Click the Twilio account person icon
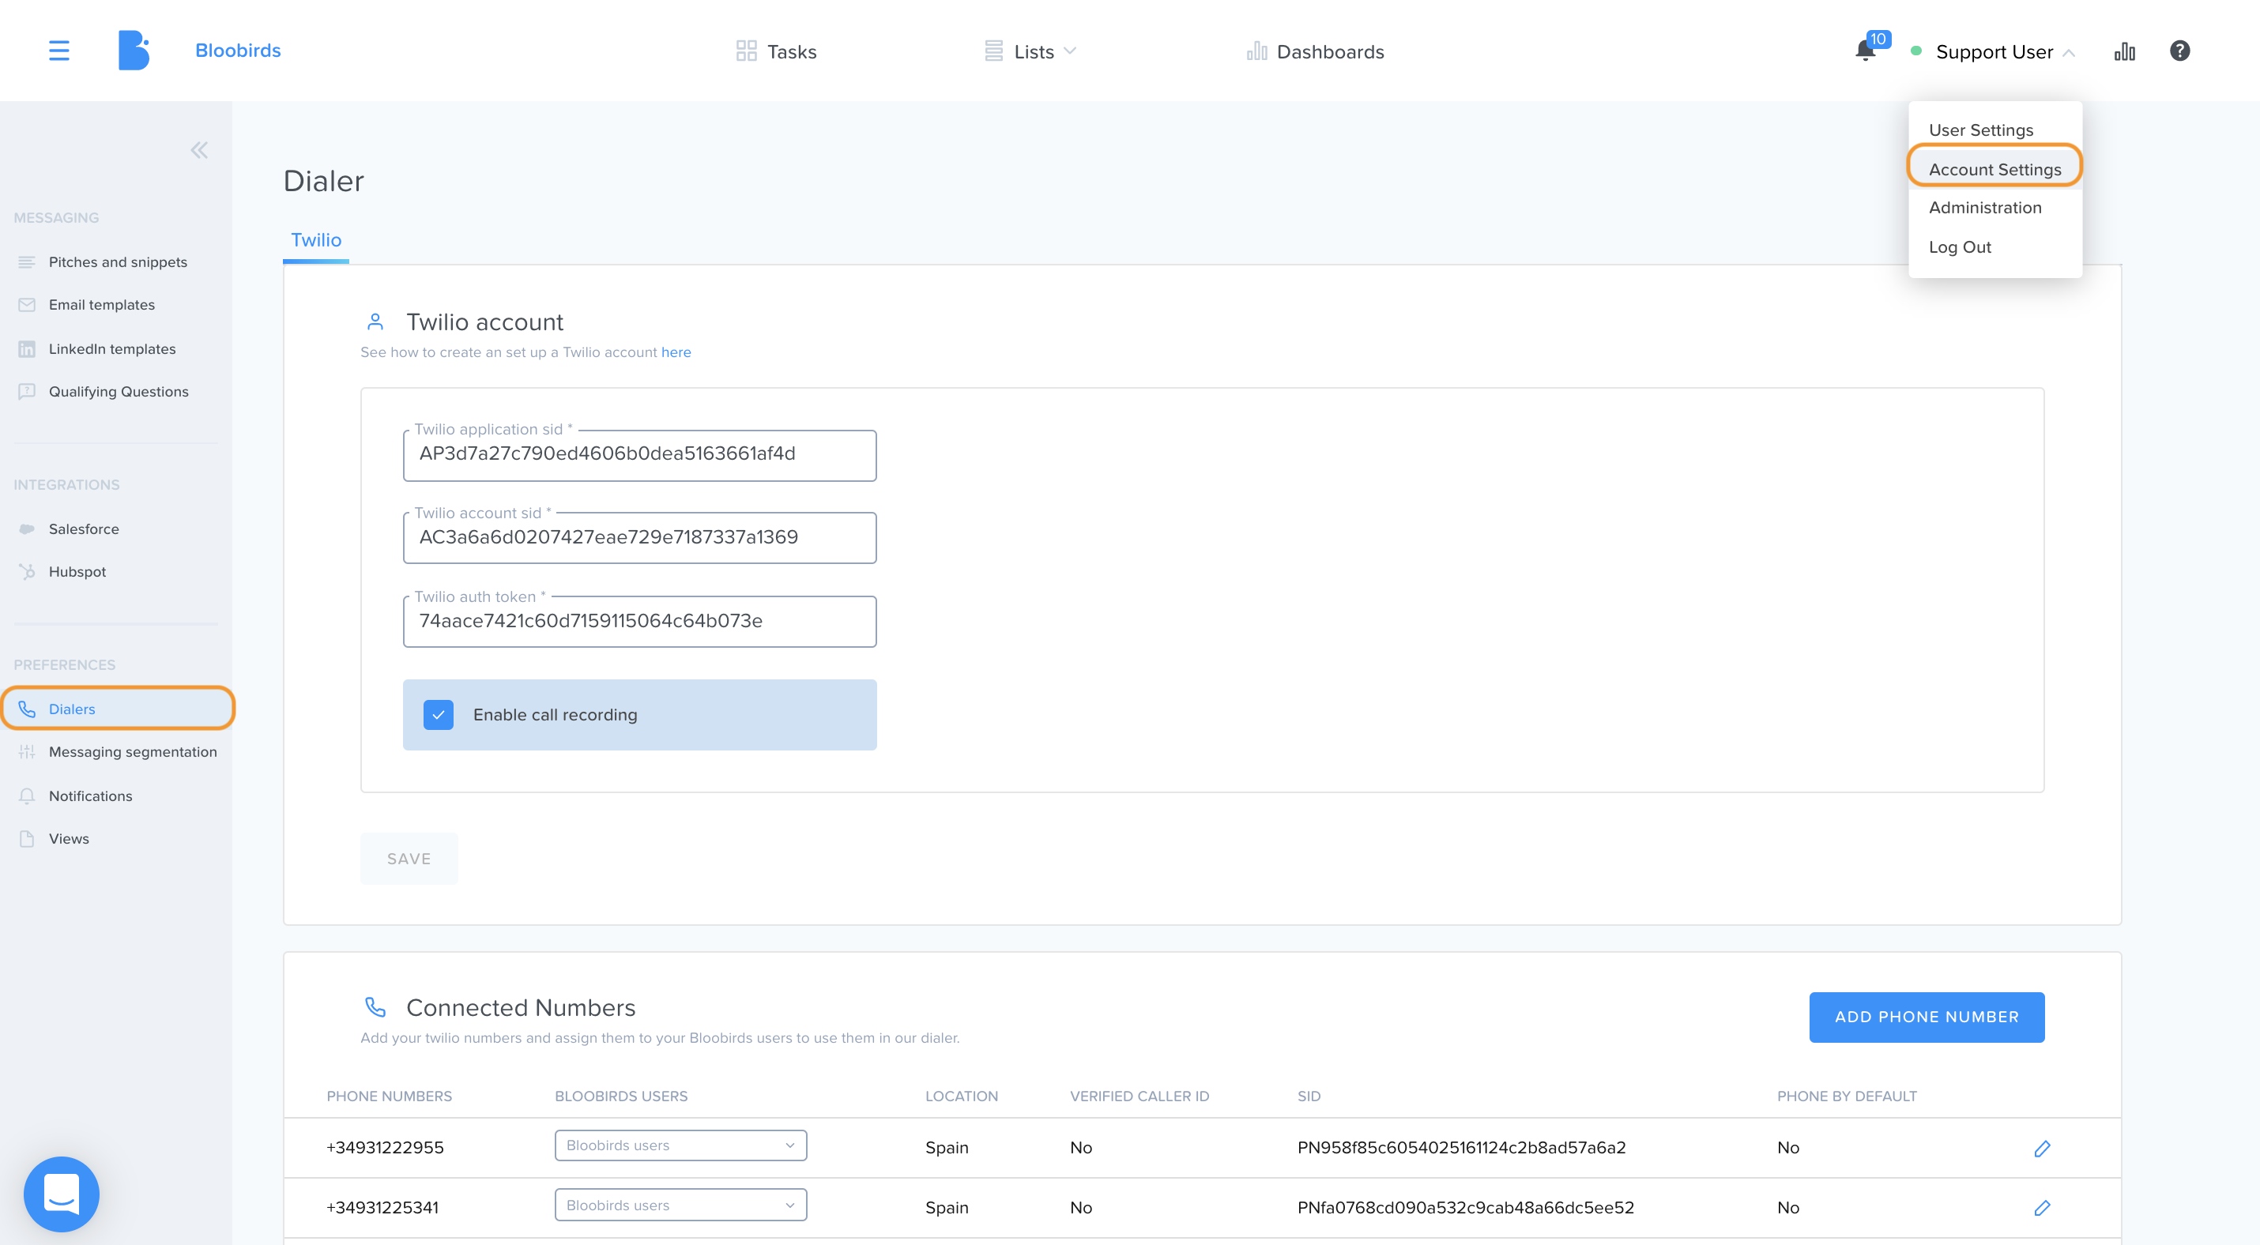 tap(375, 322)
